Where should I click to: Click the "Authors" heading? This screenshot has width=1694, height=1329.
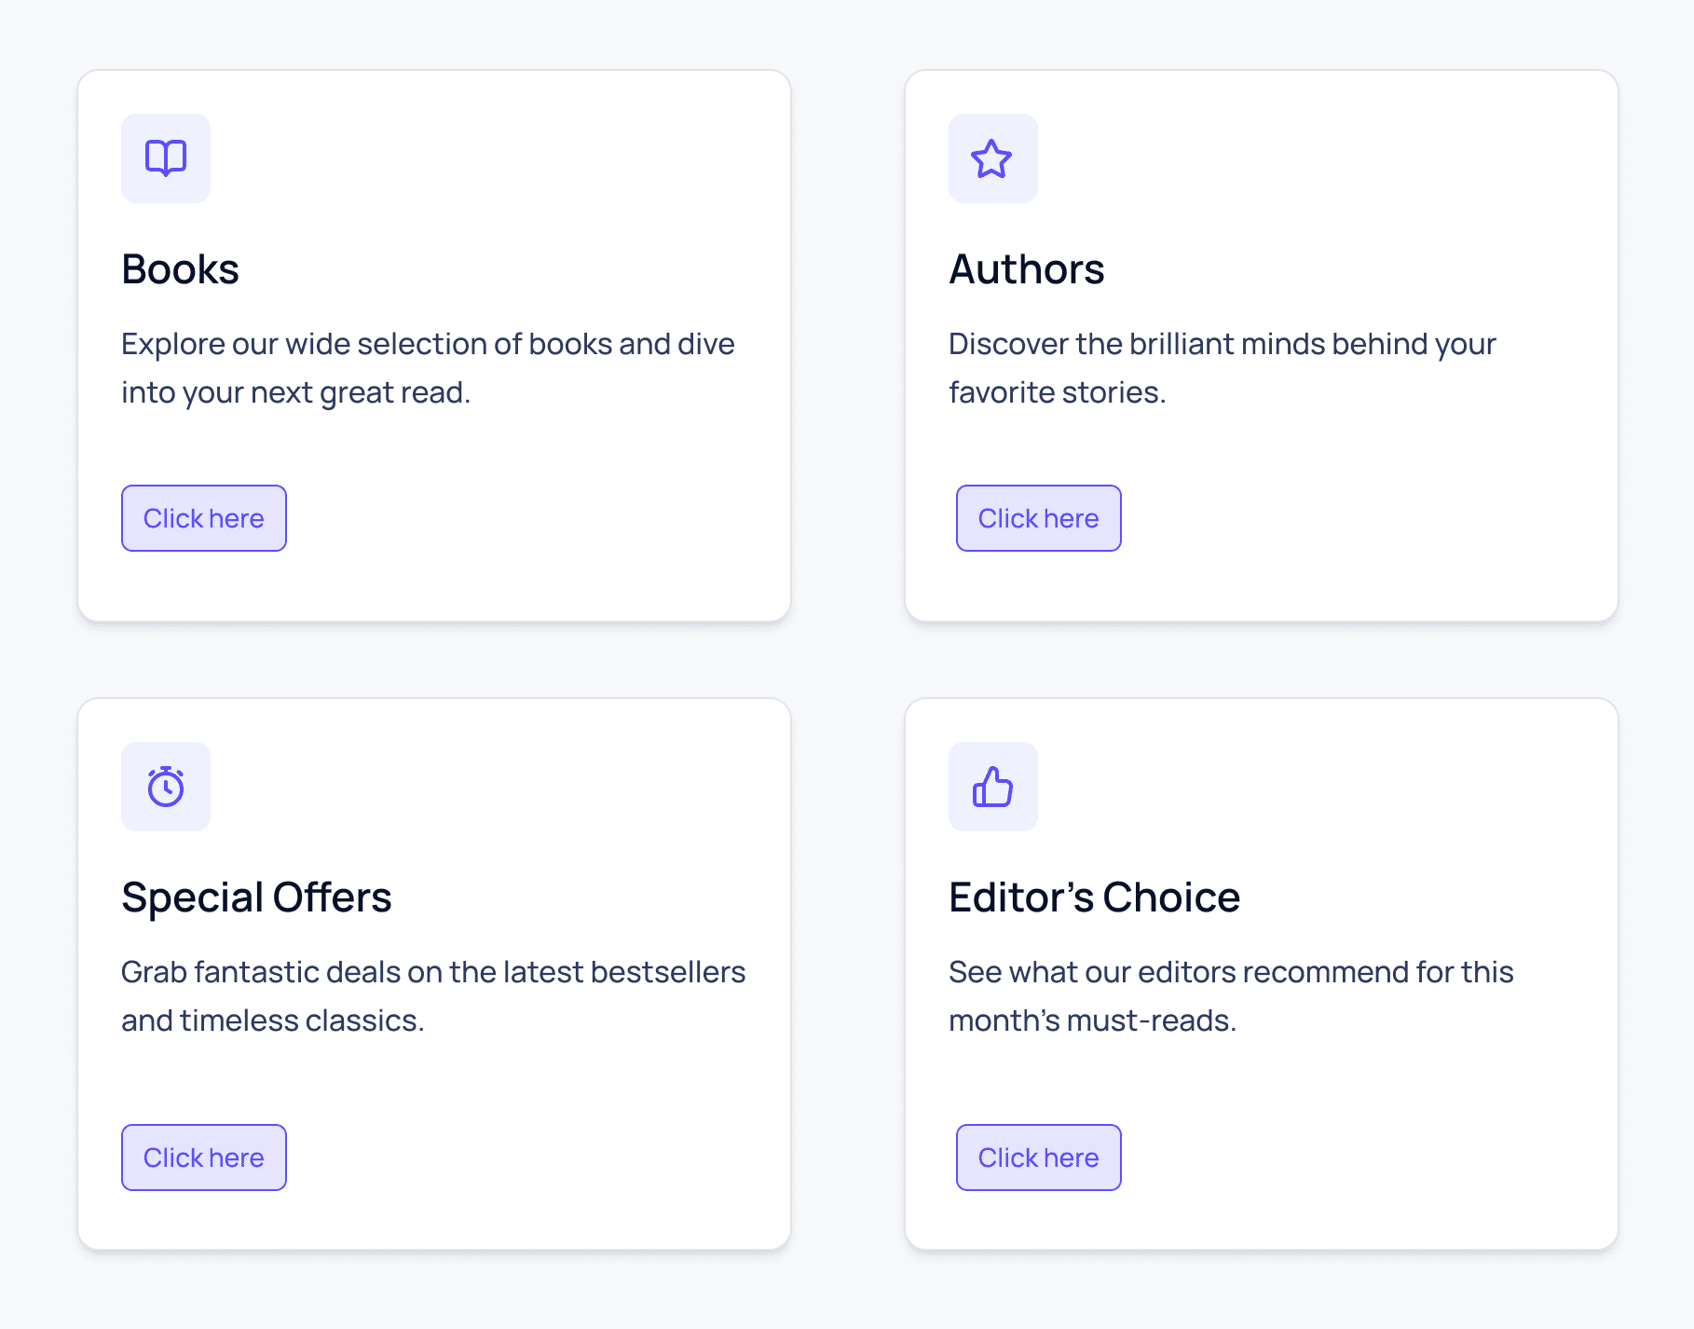(1026, 269)
